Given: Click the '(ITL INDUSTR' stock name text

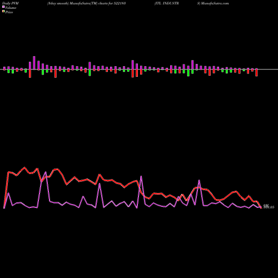Looking at the screenshot, I should tap(167, 3).
